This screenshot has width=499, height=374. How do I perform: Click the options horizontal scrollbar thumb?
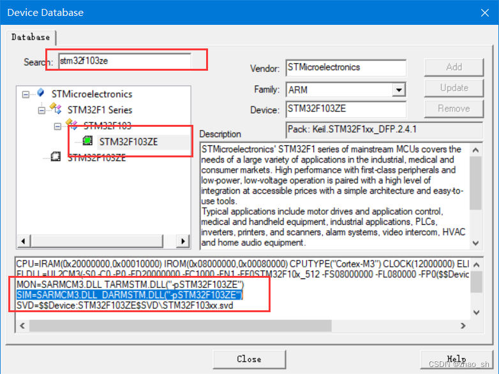click(x=181, y=326)
